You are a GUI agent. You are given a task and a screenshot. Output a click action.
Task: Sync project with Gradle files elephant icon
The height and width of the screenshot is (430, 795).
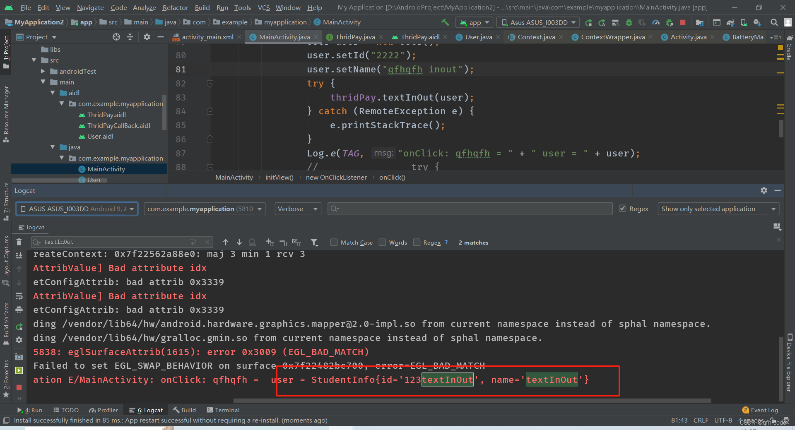pyautogui.click(x=730, y=22)
